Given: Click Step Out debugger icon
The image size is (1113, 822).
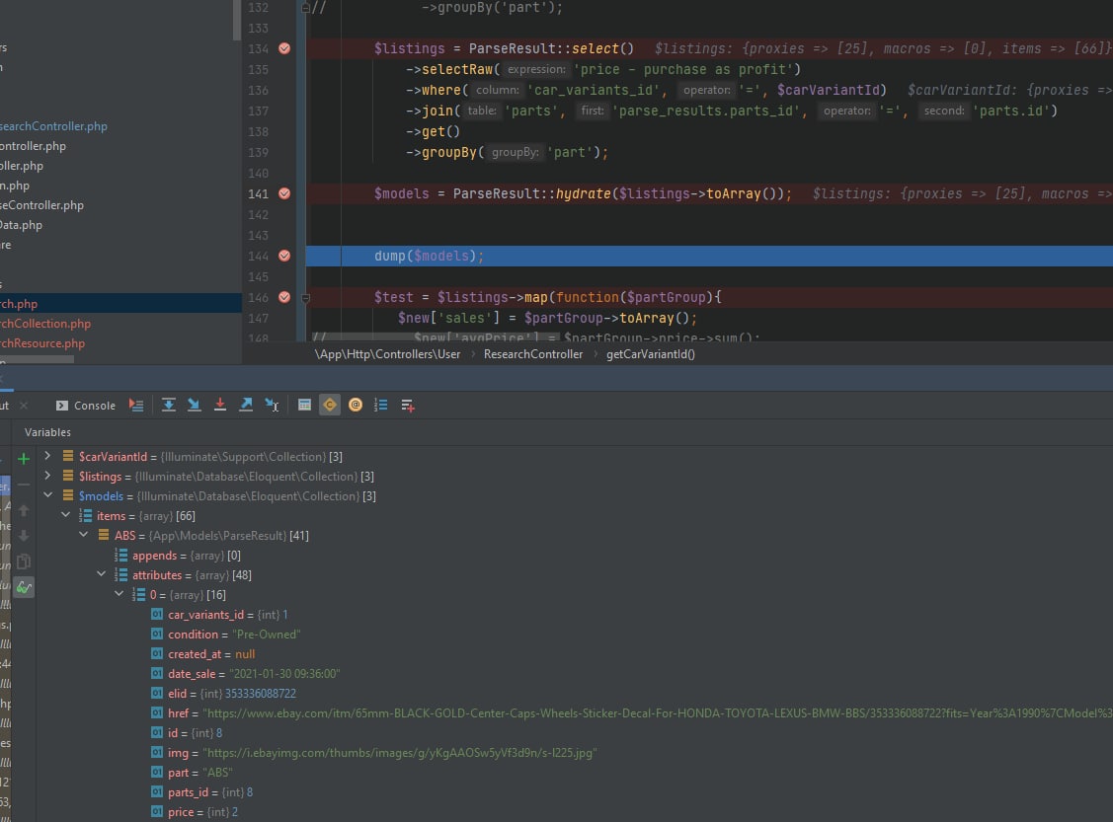Looking at the screenshot, I should 246,405.
